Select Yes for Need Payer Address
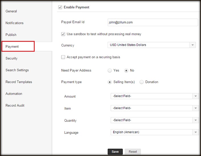Screen dimensions: 201x156 click(x=109, y=70)
